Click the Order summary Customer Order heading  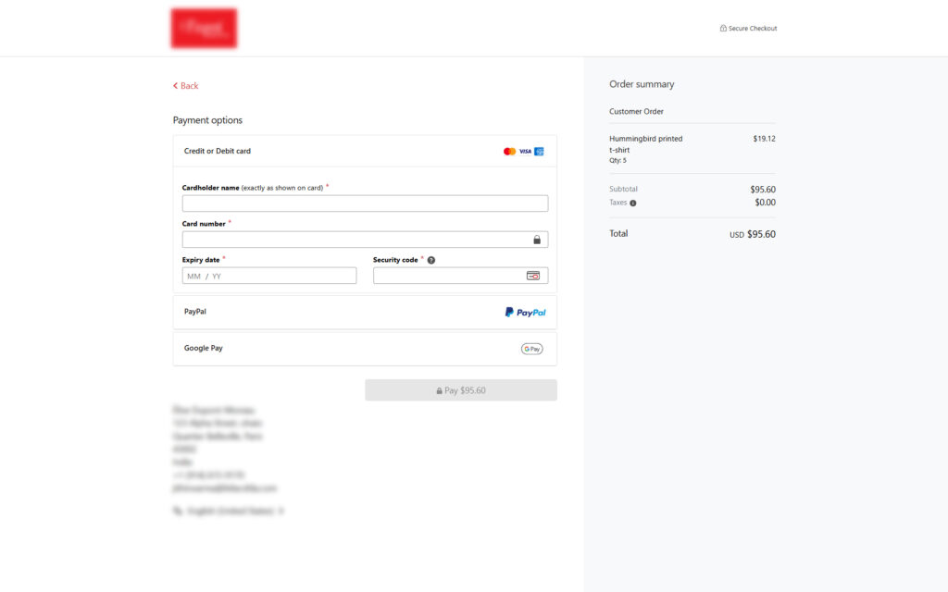(636, 111)
